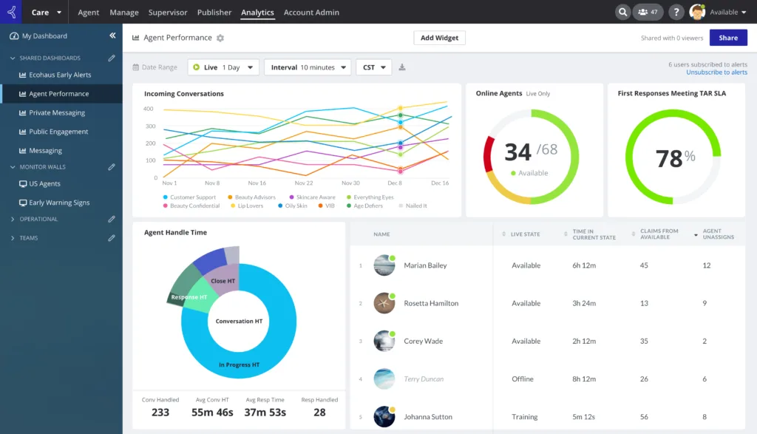The image size is (757, 434).
Task: Download dashboard data via download icon
Action: click(402, 67)
